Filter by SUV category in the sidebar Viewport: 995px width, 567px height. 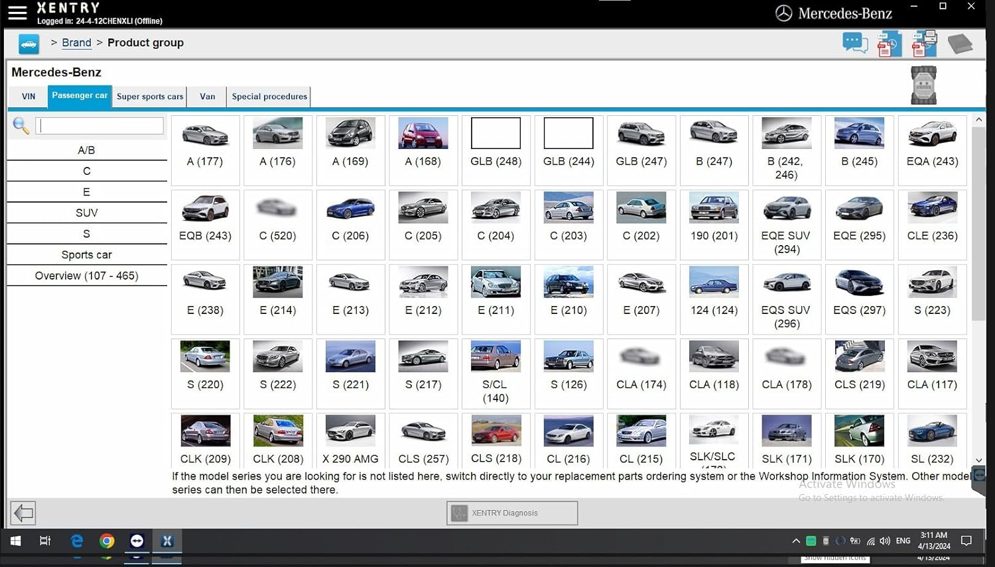(x=86, y=213)
